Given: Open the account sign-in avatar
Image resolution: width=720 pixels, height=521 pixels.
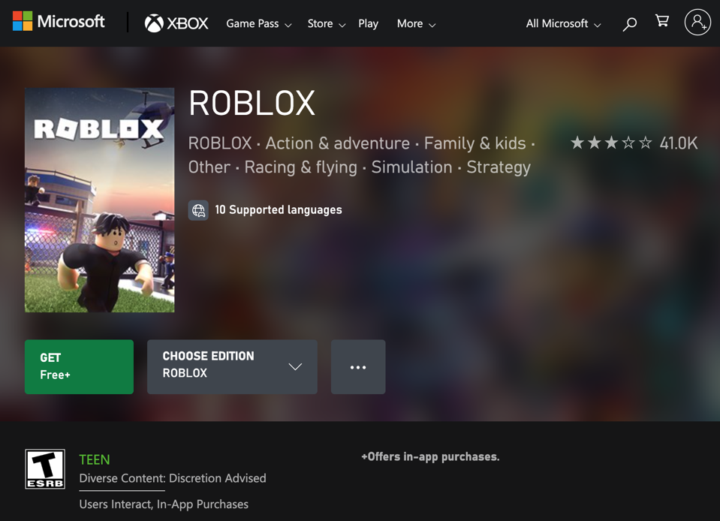Looking at the screenshot, I should [x=697, y=23].
